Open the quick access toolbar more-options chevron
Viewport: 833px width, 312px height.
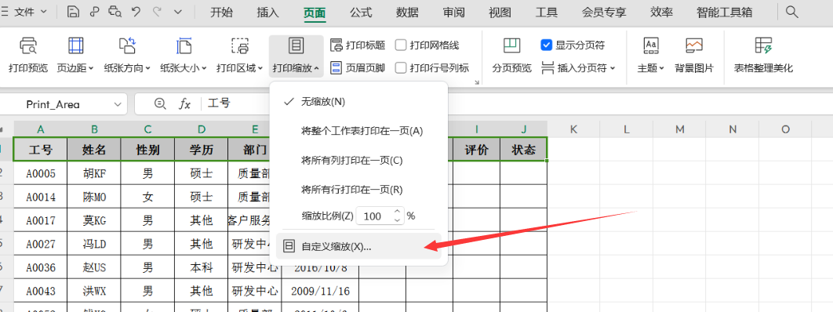(178, 12)
